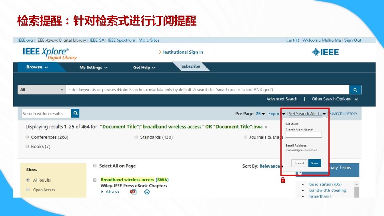Check Select All on Page
Screen dimensions: 384x216
click(95, 166)
